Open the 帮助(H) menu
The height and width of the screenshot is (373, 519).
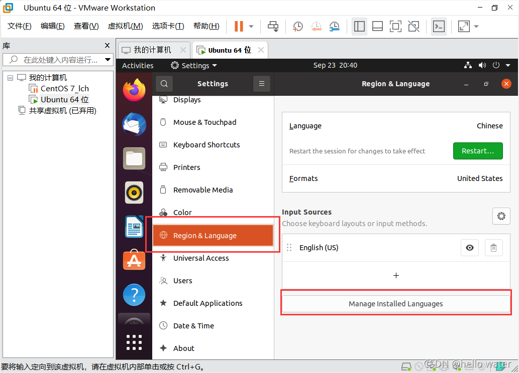point(206,26)
